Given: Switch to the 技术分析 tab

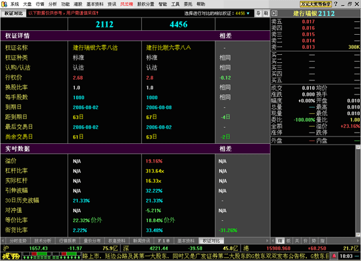Looking at the screenshot, I should 43,241.
